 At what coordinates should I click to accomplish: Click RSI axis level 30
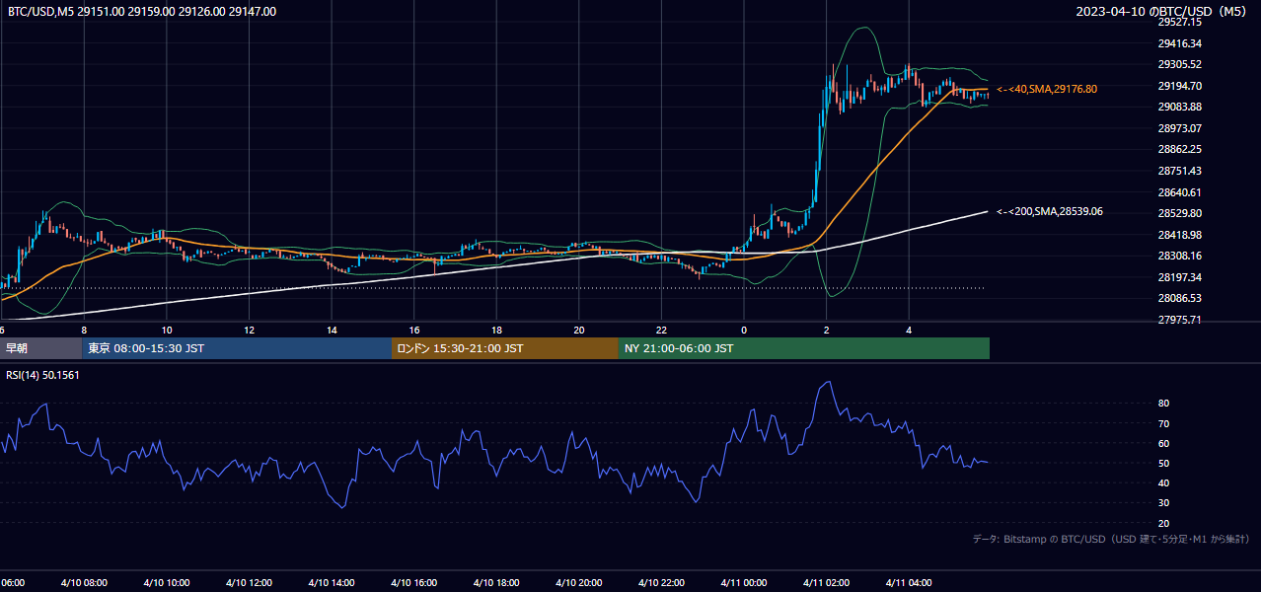coord(1164,503)
